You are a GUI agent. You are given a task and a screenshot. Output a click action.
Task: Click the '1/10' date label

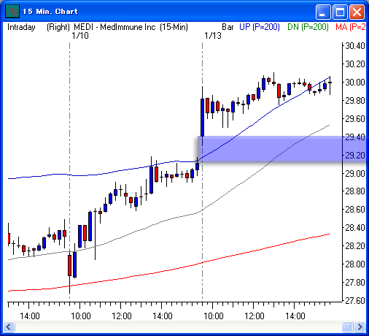80,36
